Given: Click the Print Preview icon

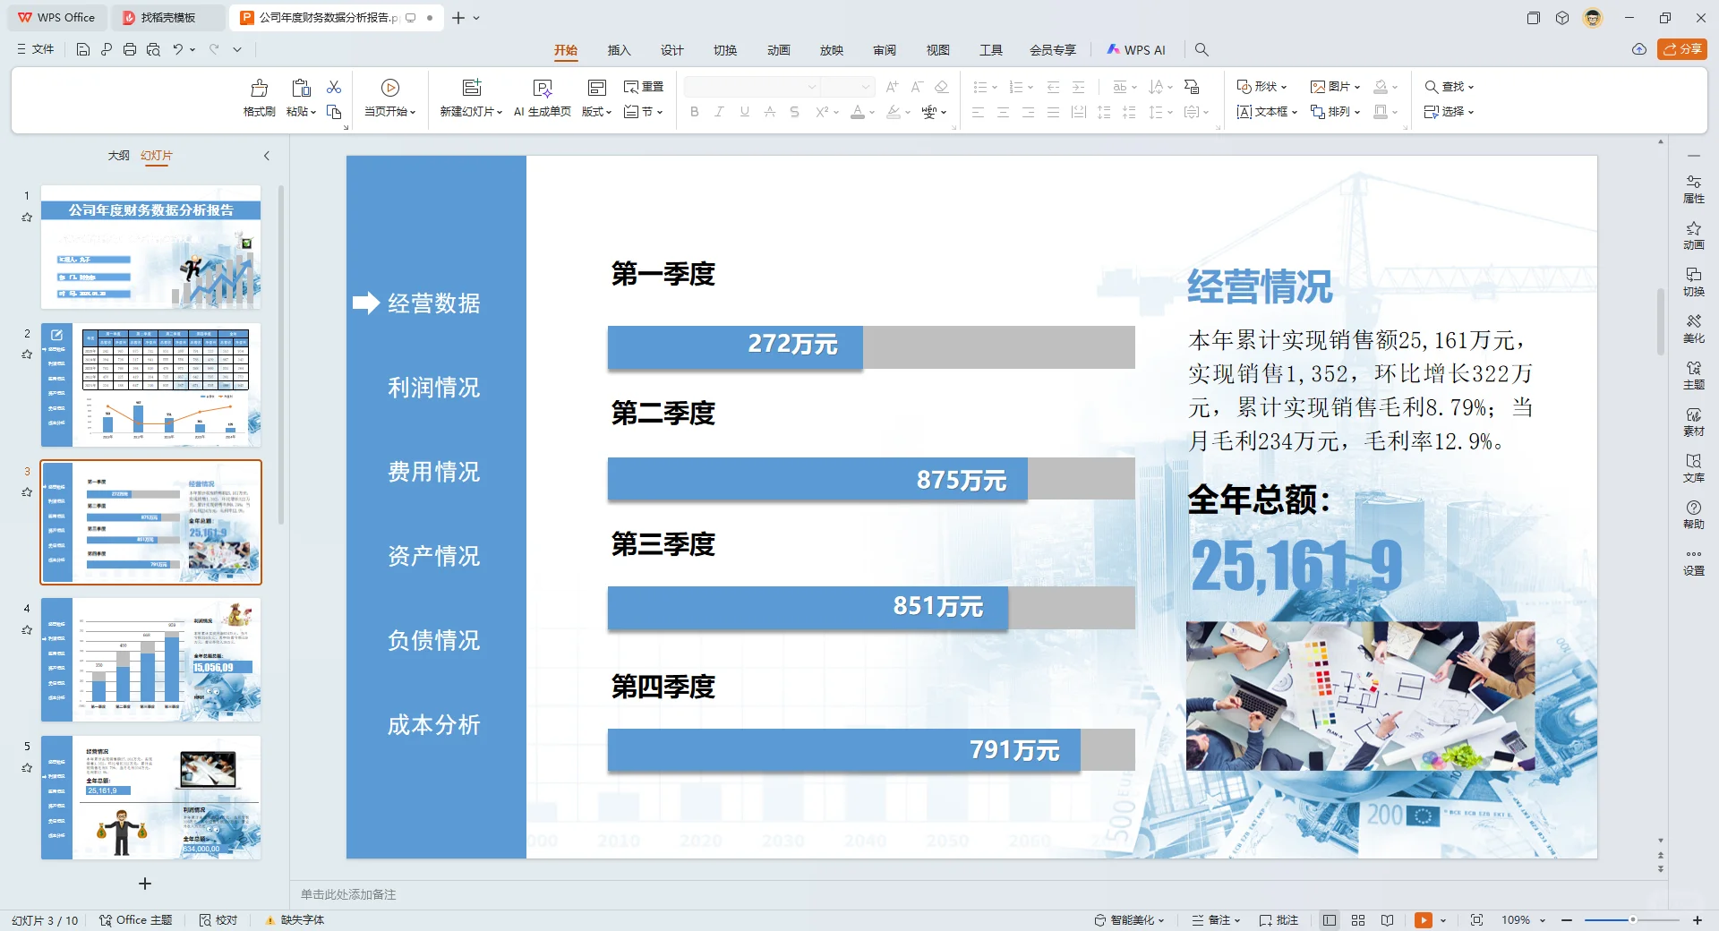Looking at the screenshot, I should (x=153, y=49).
